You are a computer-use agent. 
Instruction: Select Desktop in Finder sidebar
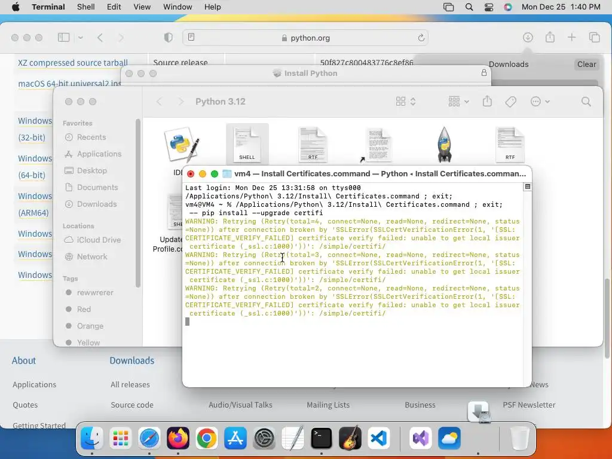tap(91, 171)
